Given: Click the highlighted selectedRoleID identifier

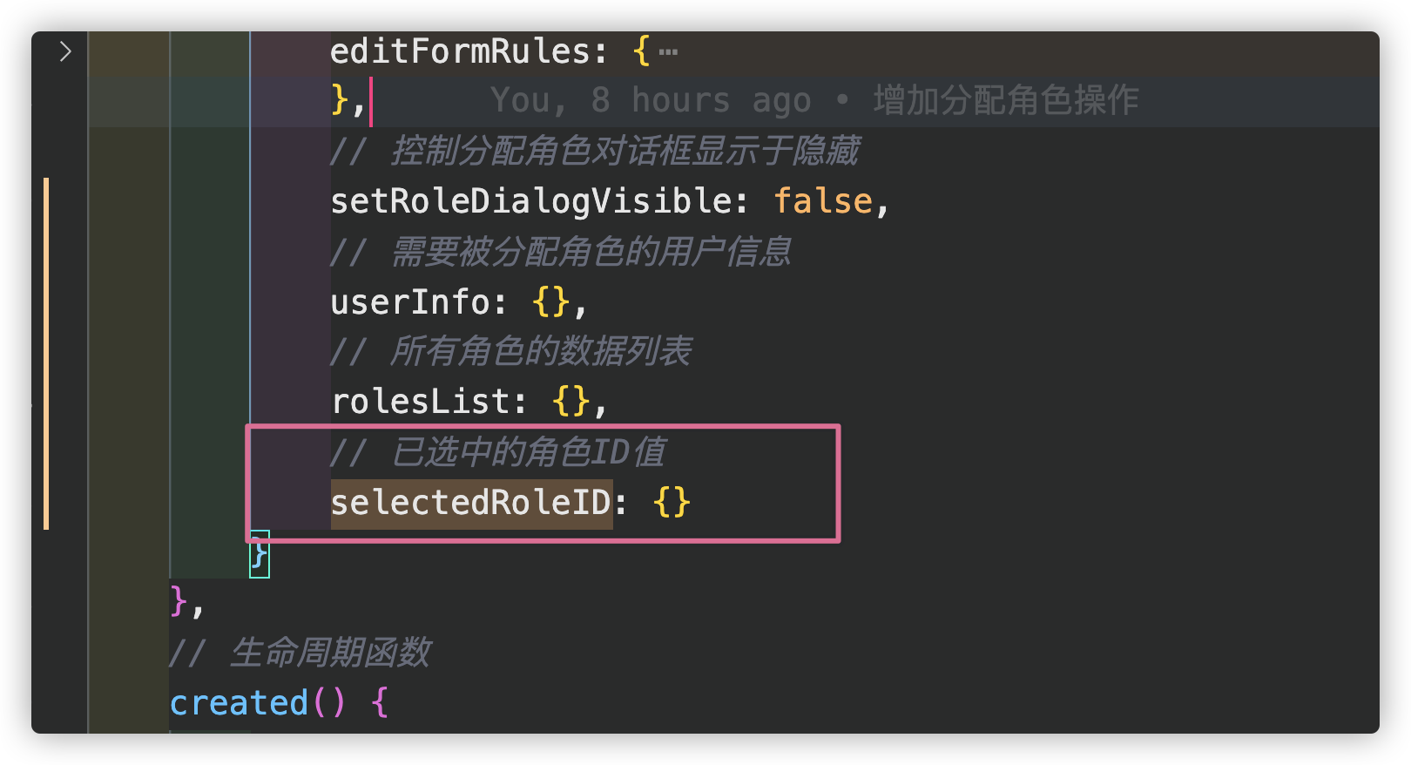Looking at the screenshot, I should click(x=471, y=503).
